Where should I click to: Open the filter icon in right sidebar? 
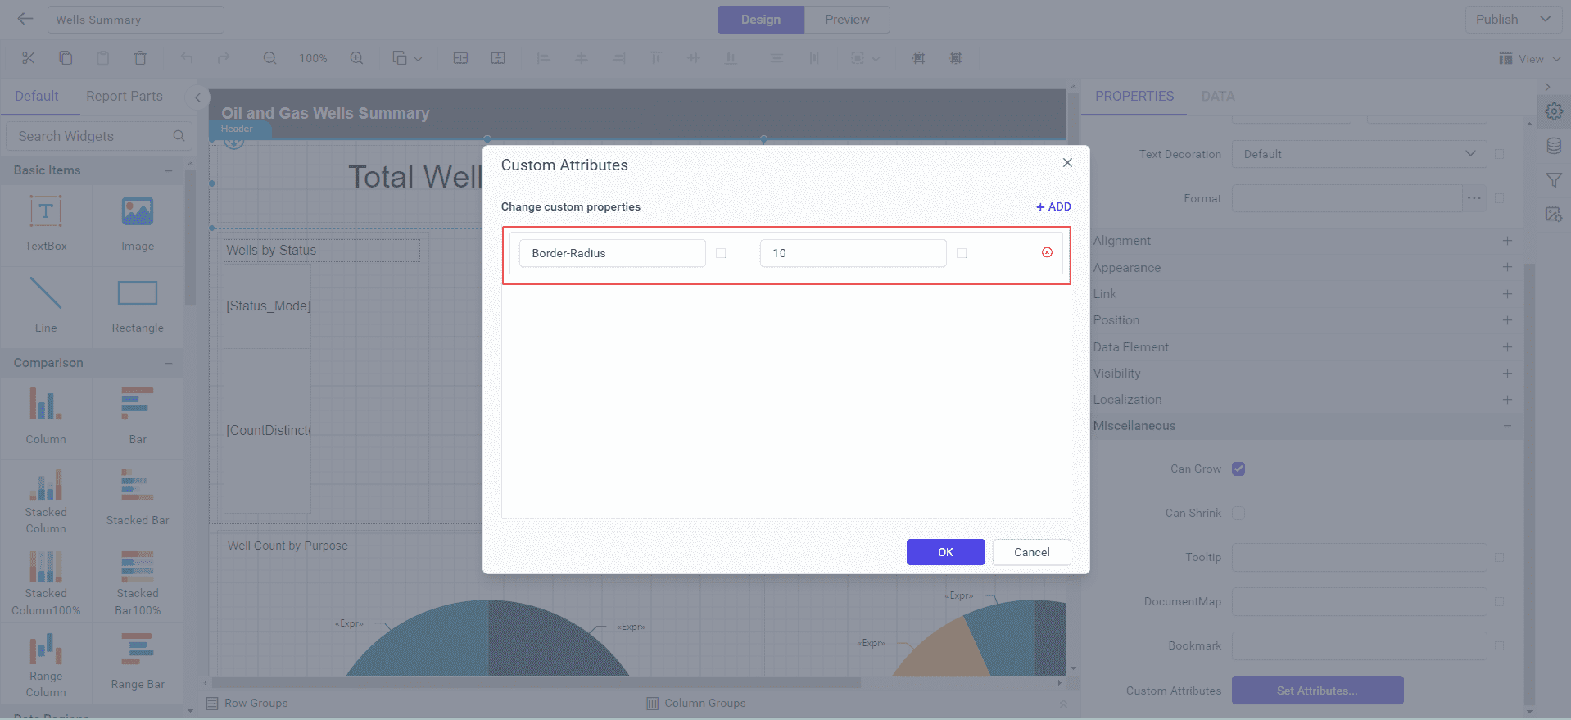1553,180
